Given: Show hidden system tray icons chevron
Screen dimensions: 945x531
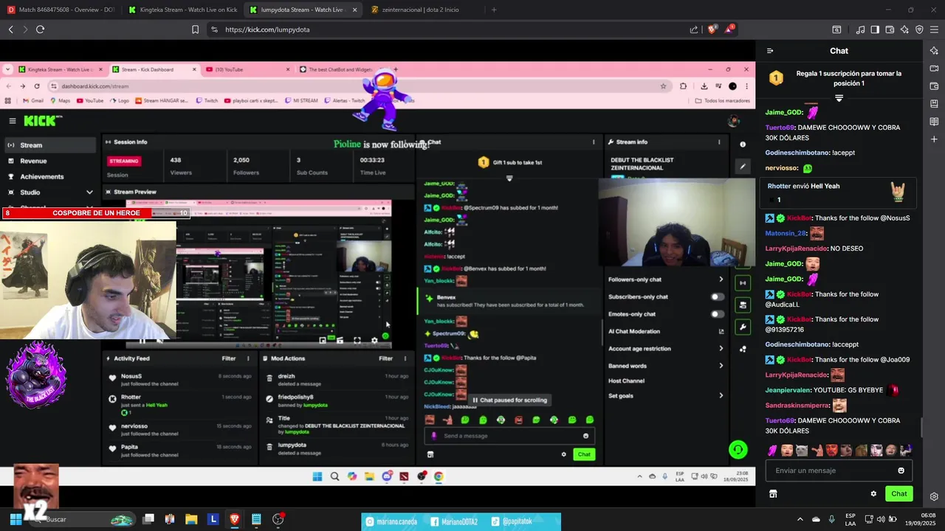Looking at the screenshot, I should coord(800,519).
